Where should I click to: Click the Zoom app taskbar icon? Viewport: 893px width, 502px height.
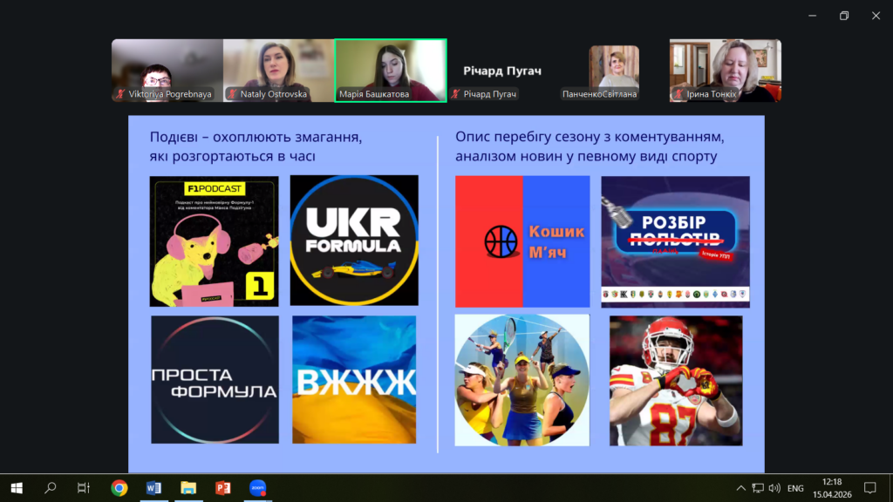coord(257,488)
